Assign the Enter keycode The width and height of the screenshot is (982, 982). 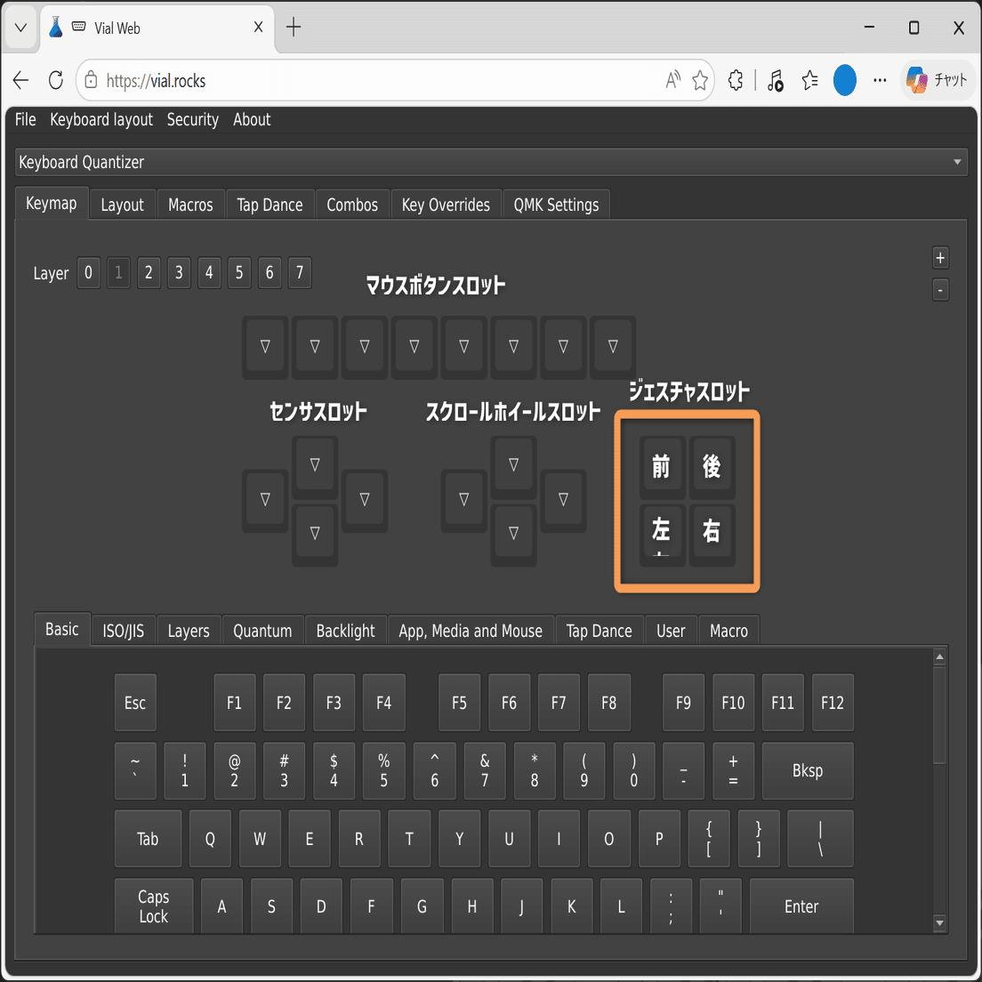tap(801, 906)
